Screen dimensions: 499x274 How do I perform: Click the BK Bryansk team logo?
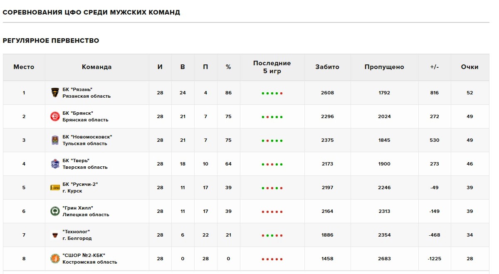click(55, 116)
